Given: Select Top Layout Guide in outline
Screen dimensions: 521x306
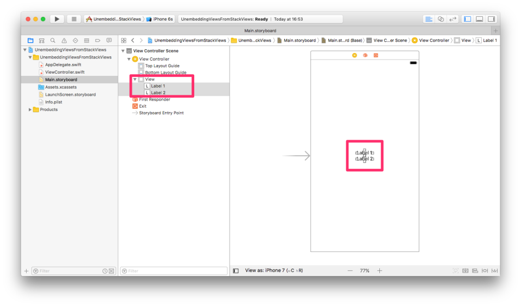Looking at the screenshot, I should pos(162,66).
